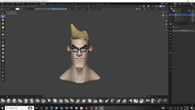This screenshot has width=195, height=110.
Task: Open the Stroke settings dropdown
Action: pyautogui.click(x=84, y=9)
